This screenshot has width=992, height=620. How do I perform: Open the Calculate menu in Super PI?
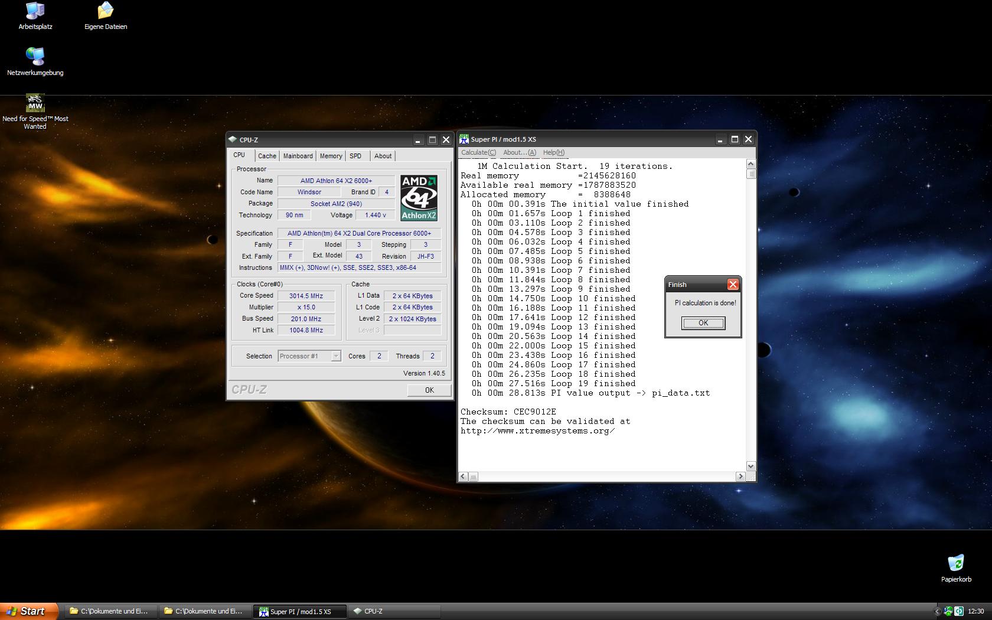[478, 152]
